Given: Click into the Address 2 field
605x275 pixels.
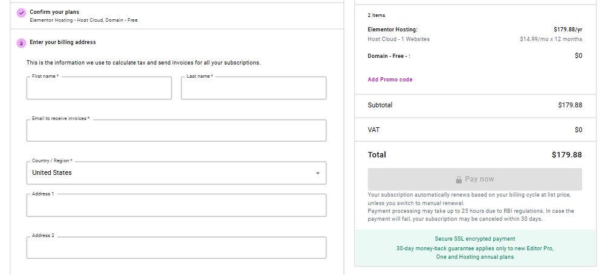Looking at the screenshot, I should tap(176, 248).
